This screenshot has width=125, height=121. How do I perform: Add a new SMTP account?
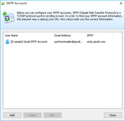click(x=12, y=115)
